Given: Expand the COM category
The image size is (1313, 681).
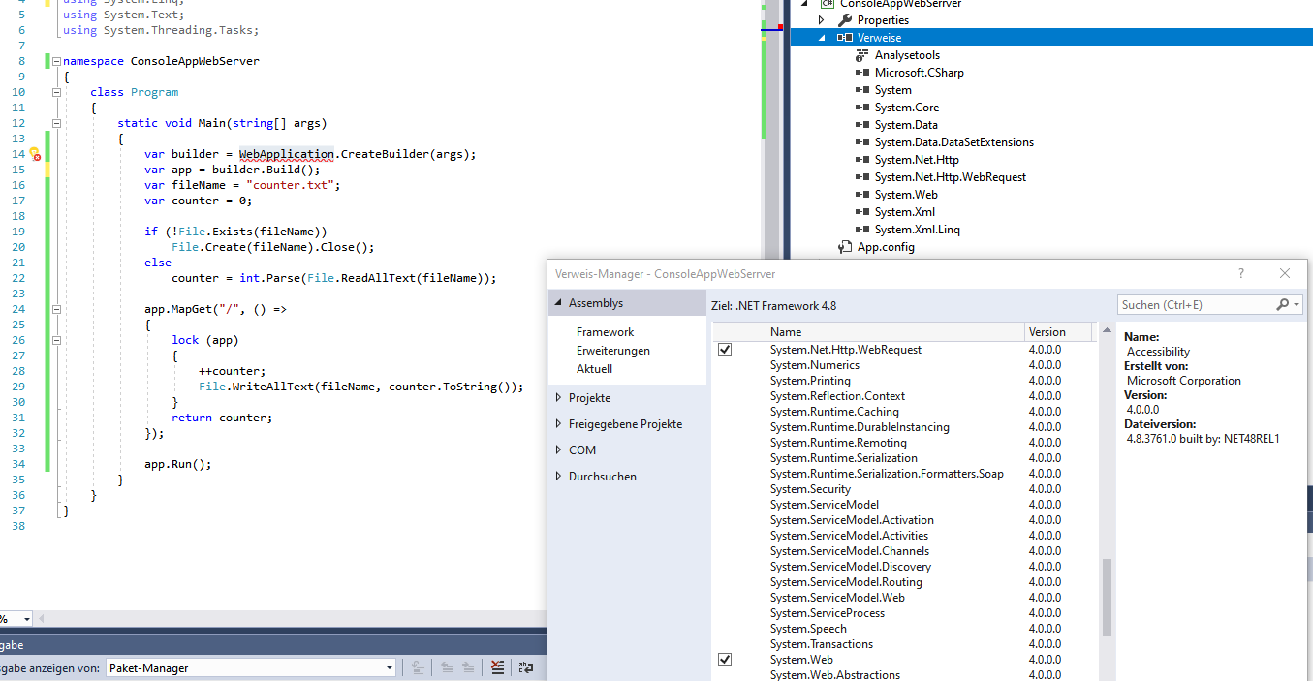Looking at the screenshot, I should (x=558, y=450).
